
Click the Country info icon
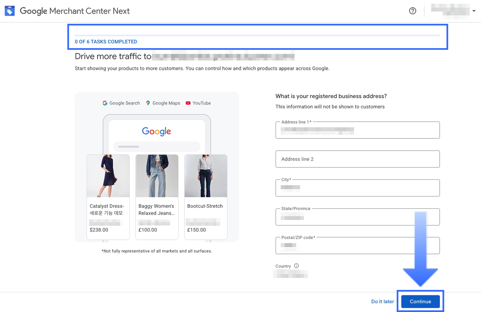296,266
